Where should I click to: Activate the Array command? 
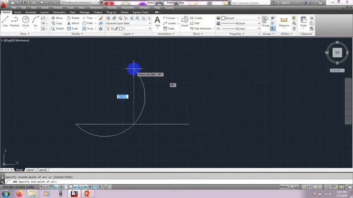[88, 29]
